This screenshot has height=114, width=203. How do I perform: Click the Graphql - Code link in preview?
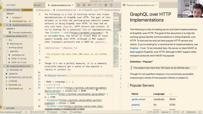[138, 48]
